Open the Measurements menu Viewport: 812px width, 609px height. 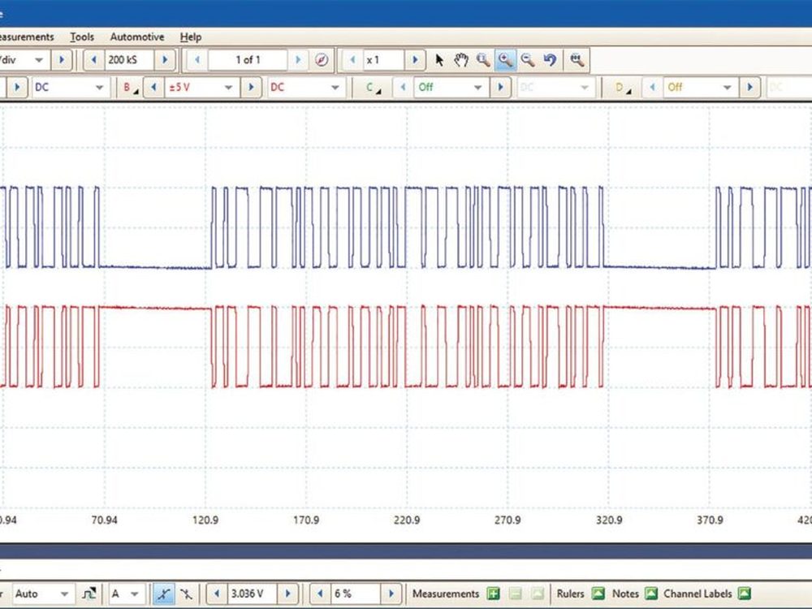[x=26, y=37]
